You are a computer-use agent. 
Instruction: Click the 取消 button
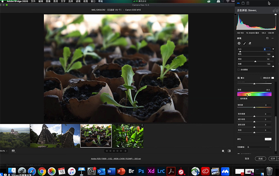pos(247,159)
